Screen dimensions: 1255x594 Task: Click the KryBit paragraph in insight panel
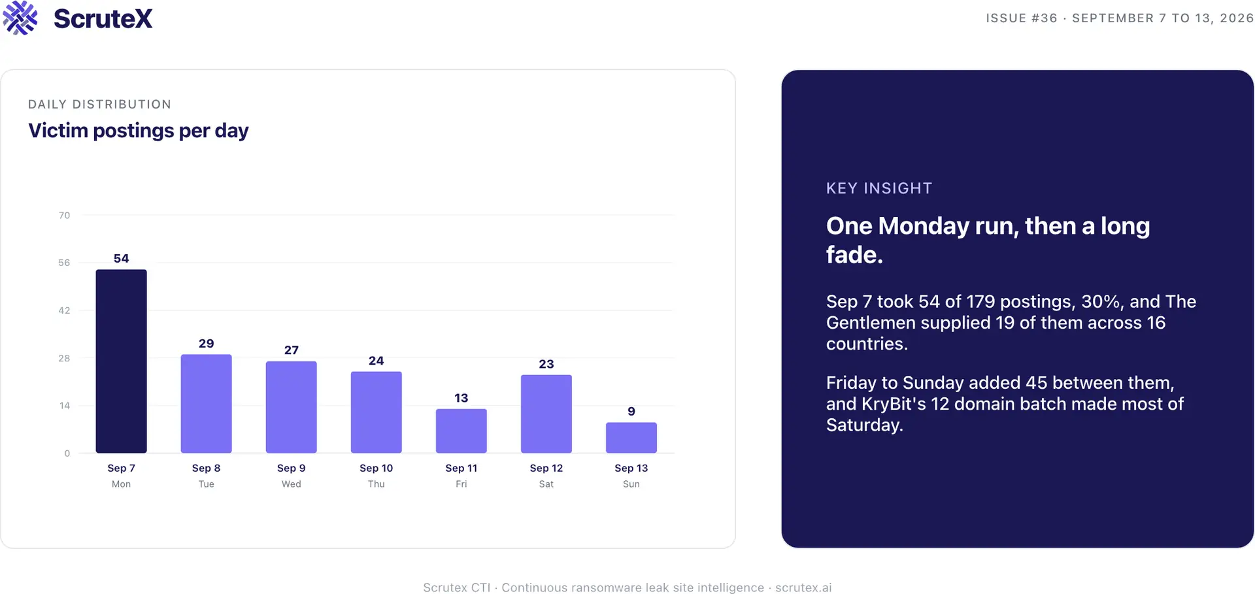[1005, 404]
